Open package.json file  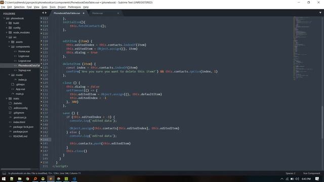click(x=20, y=131)
